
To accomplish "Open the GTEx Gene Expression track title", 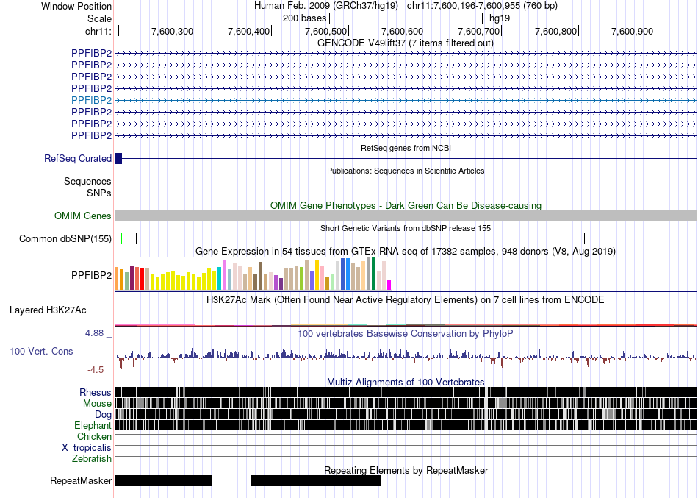I will pyautogui.click(x=406, y=252).
